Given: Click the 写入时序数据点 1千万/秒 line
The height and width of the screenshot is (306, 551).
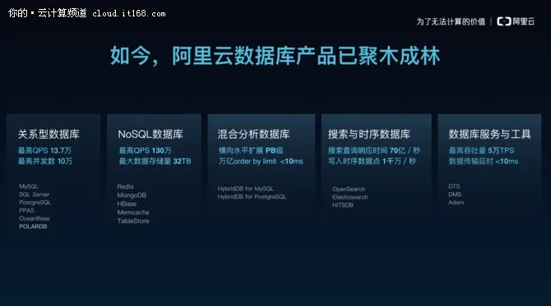Looking at the screenshot, I should 372,162.
